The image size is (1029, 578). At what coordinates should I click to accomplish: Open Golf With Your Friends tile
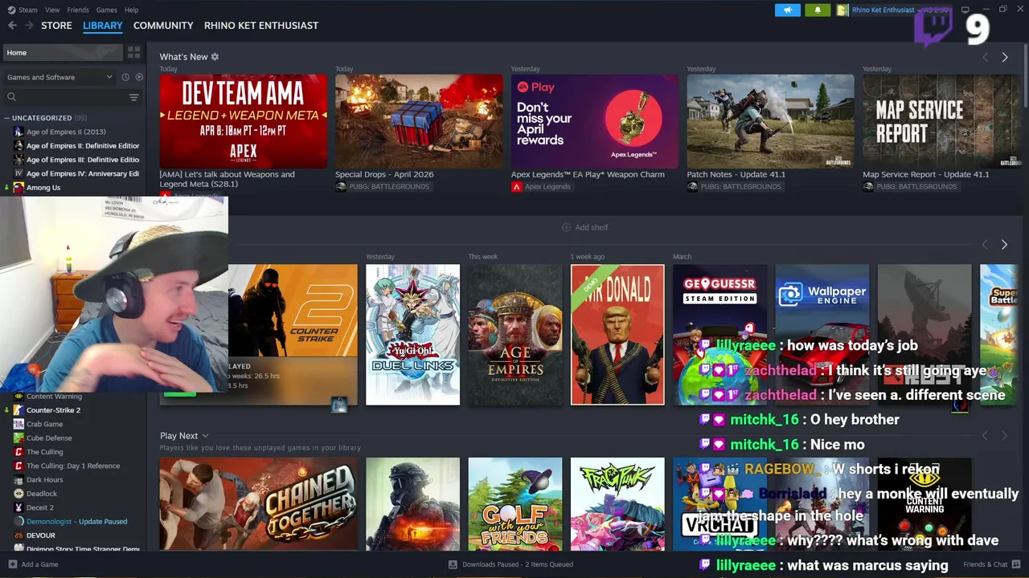[515, 504]
